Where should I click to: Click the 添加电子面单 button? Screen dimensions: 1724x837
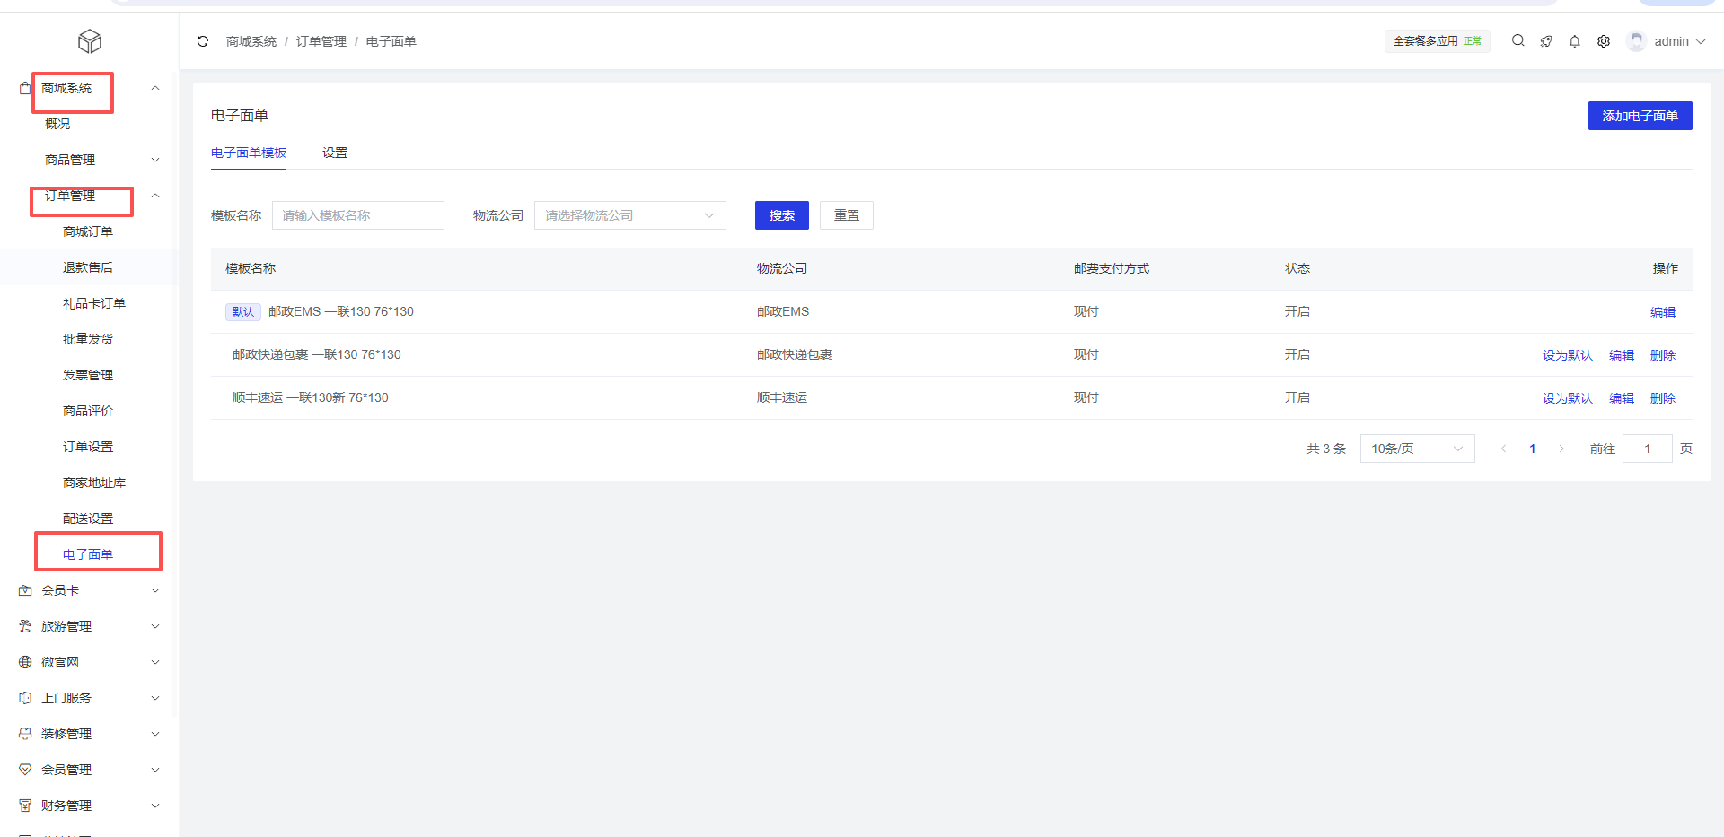pos(1639,116)
